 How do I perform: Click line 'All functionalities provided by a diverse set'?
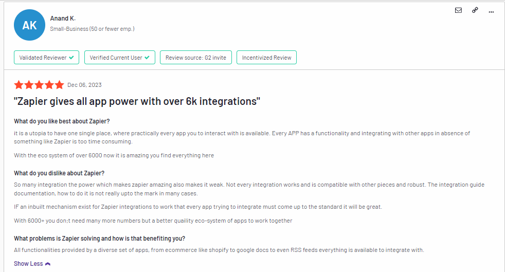click(x=219, y=250)
